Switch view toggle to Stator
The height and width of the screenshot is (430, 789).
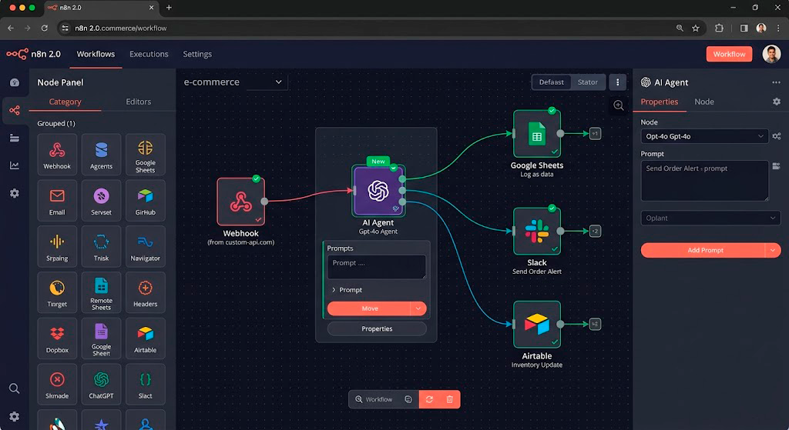tap(588, 82)
